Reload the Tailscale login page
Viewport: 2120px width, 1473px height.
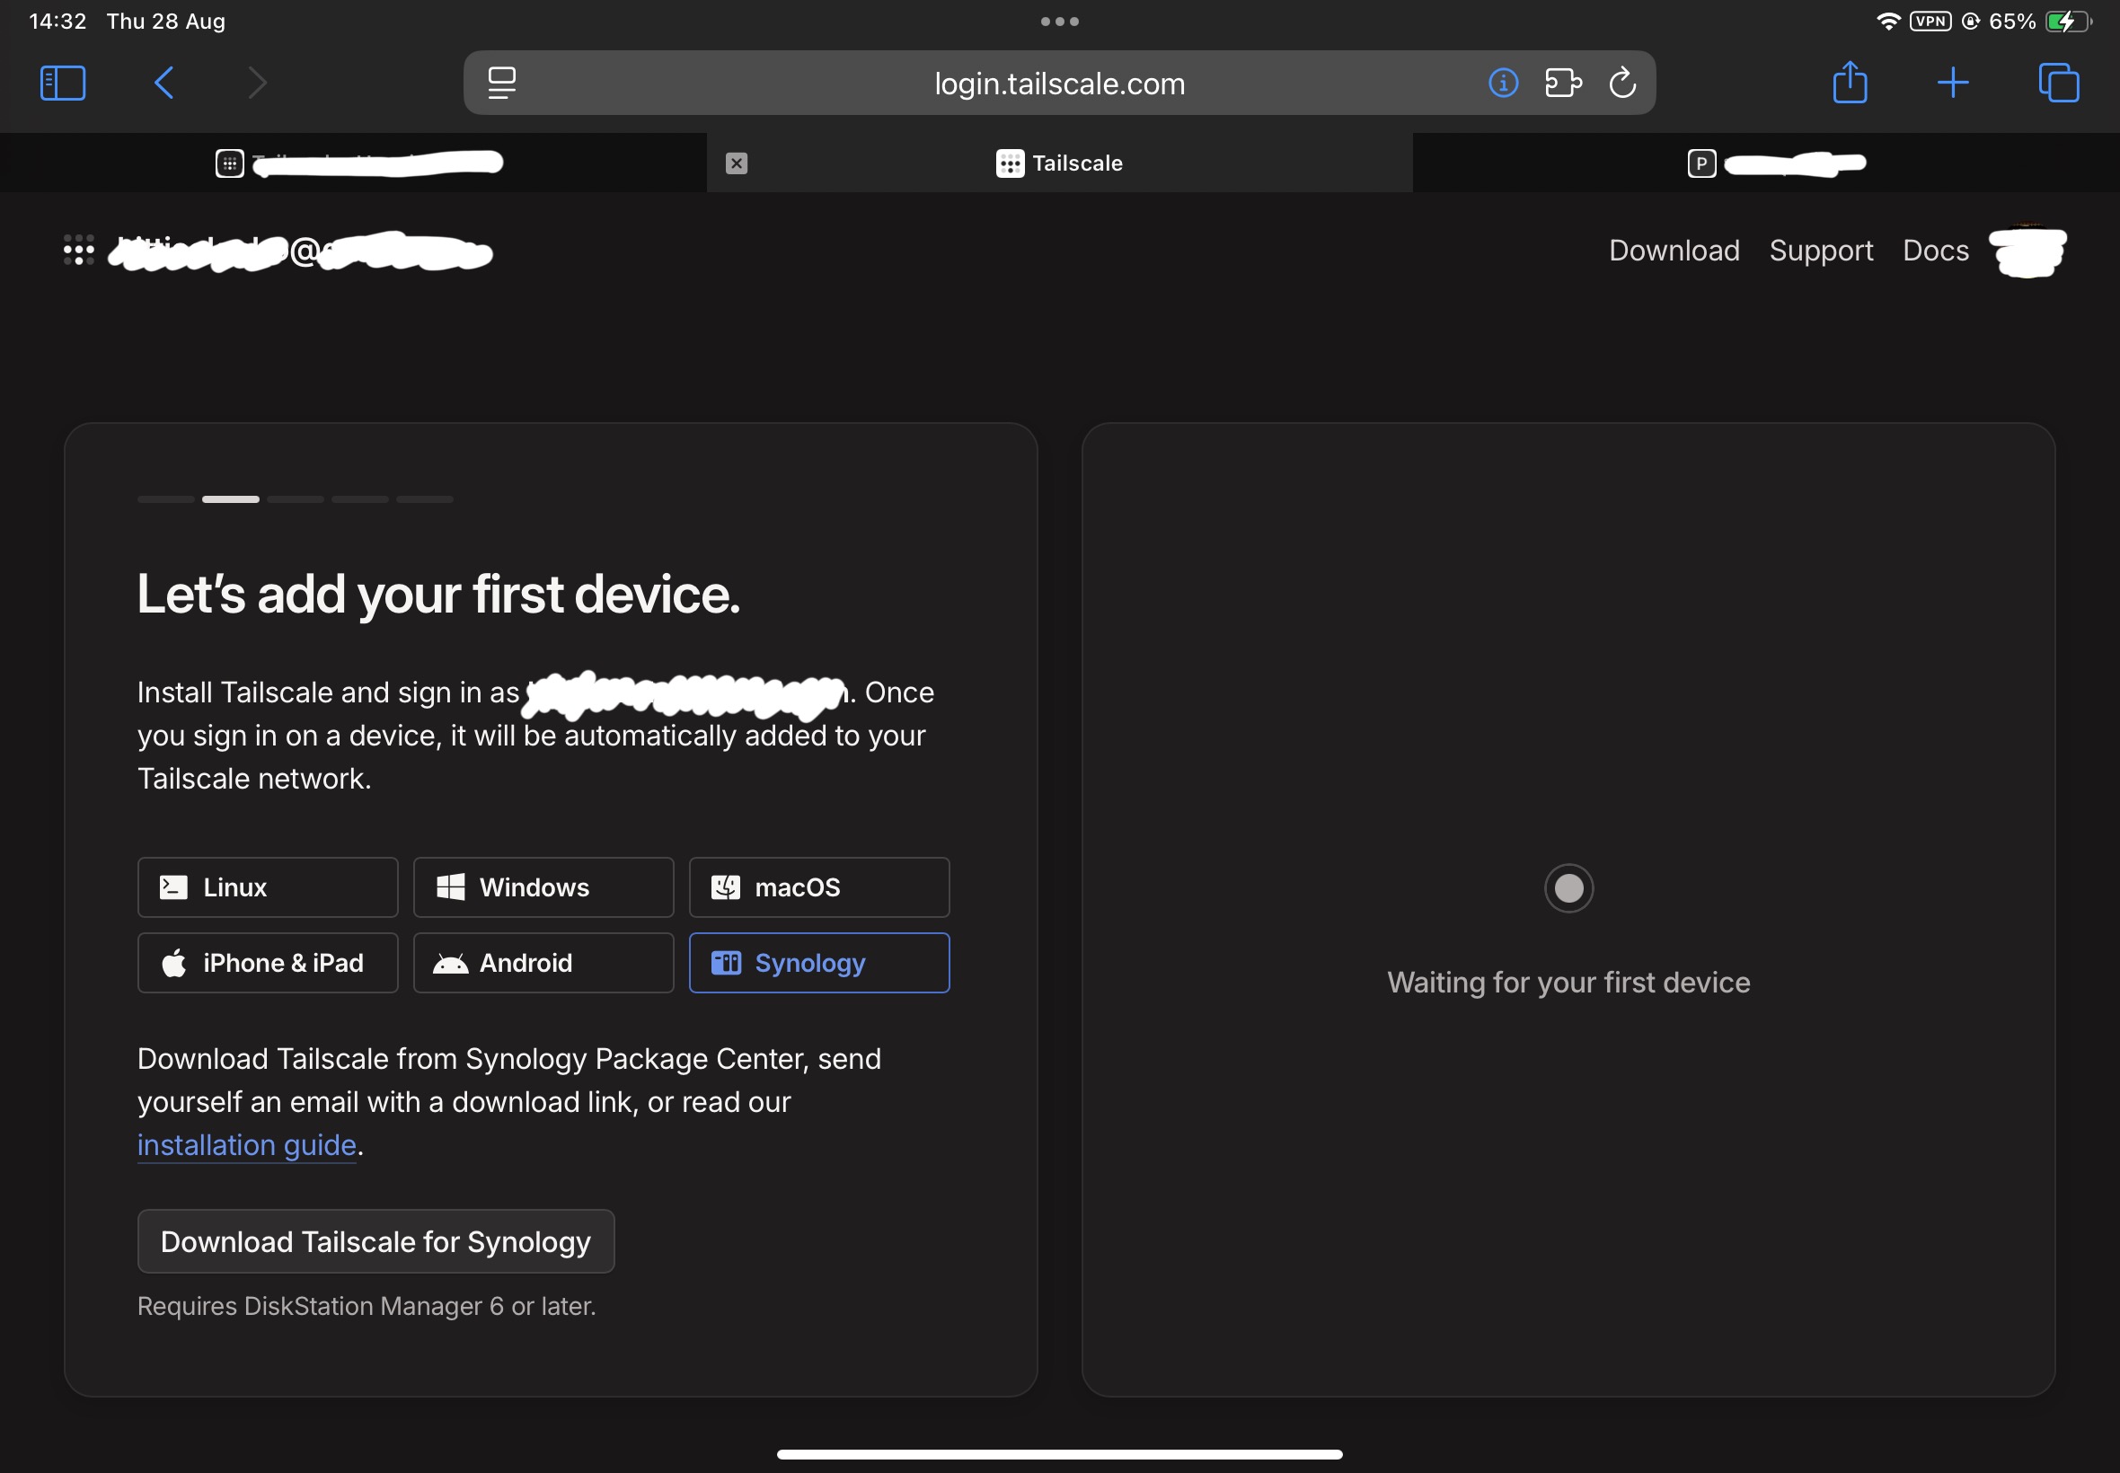(1621, 83)
